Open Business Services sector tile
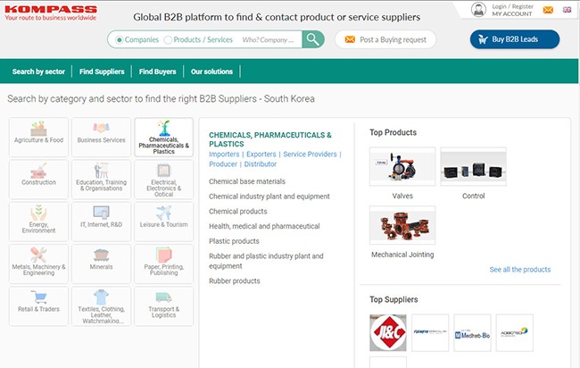 point(102,137)
